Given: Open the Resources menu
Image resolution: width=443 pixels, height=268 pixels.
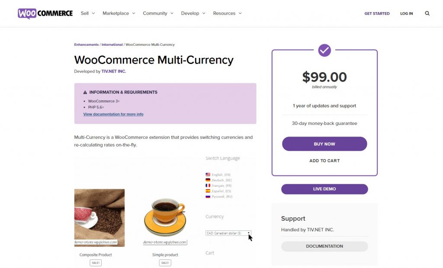Looking at the screenshot, I should pos(227,13).
